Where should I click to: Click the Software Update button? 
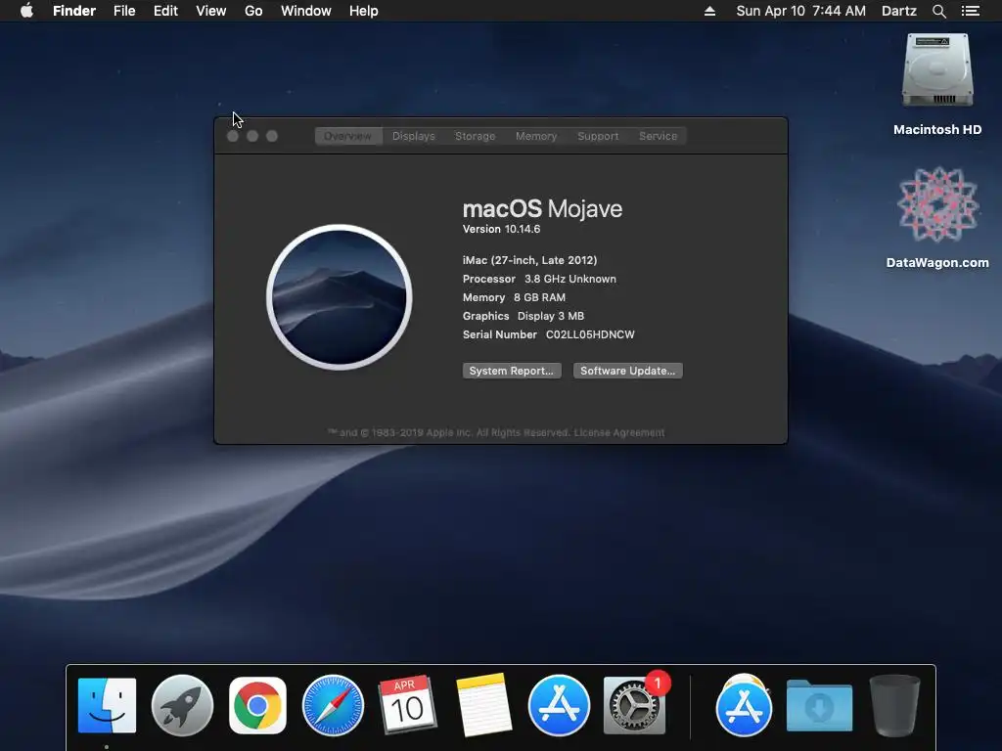pos(627,371)
